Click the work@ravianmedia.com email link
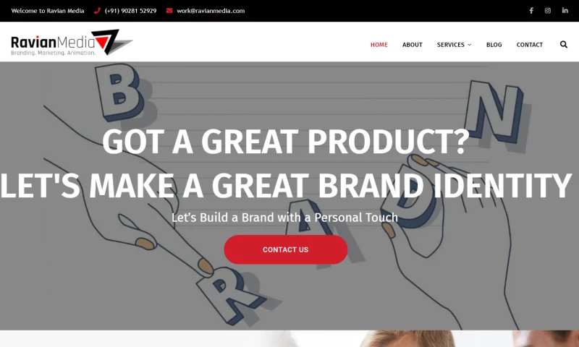 pos(211,11)
